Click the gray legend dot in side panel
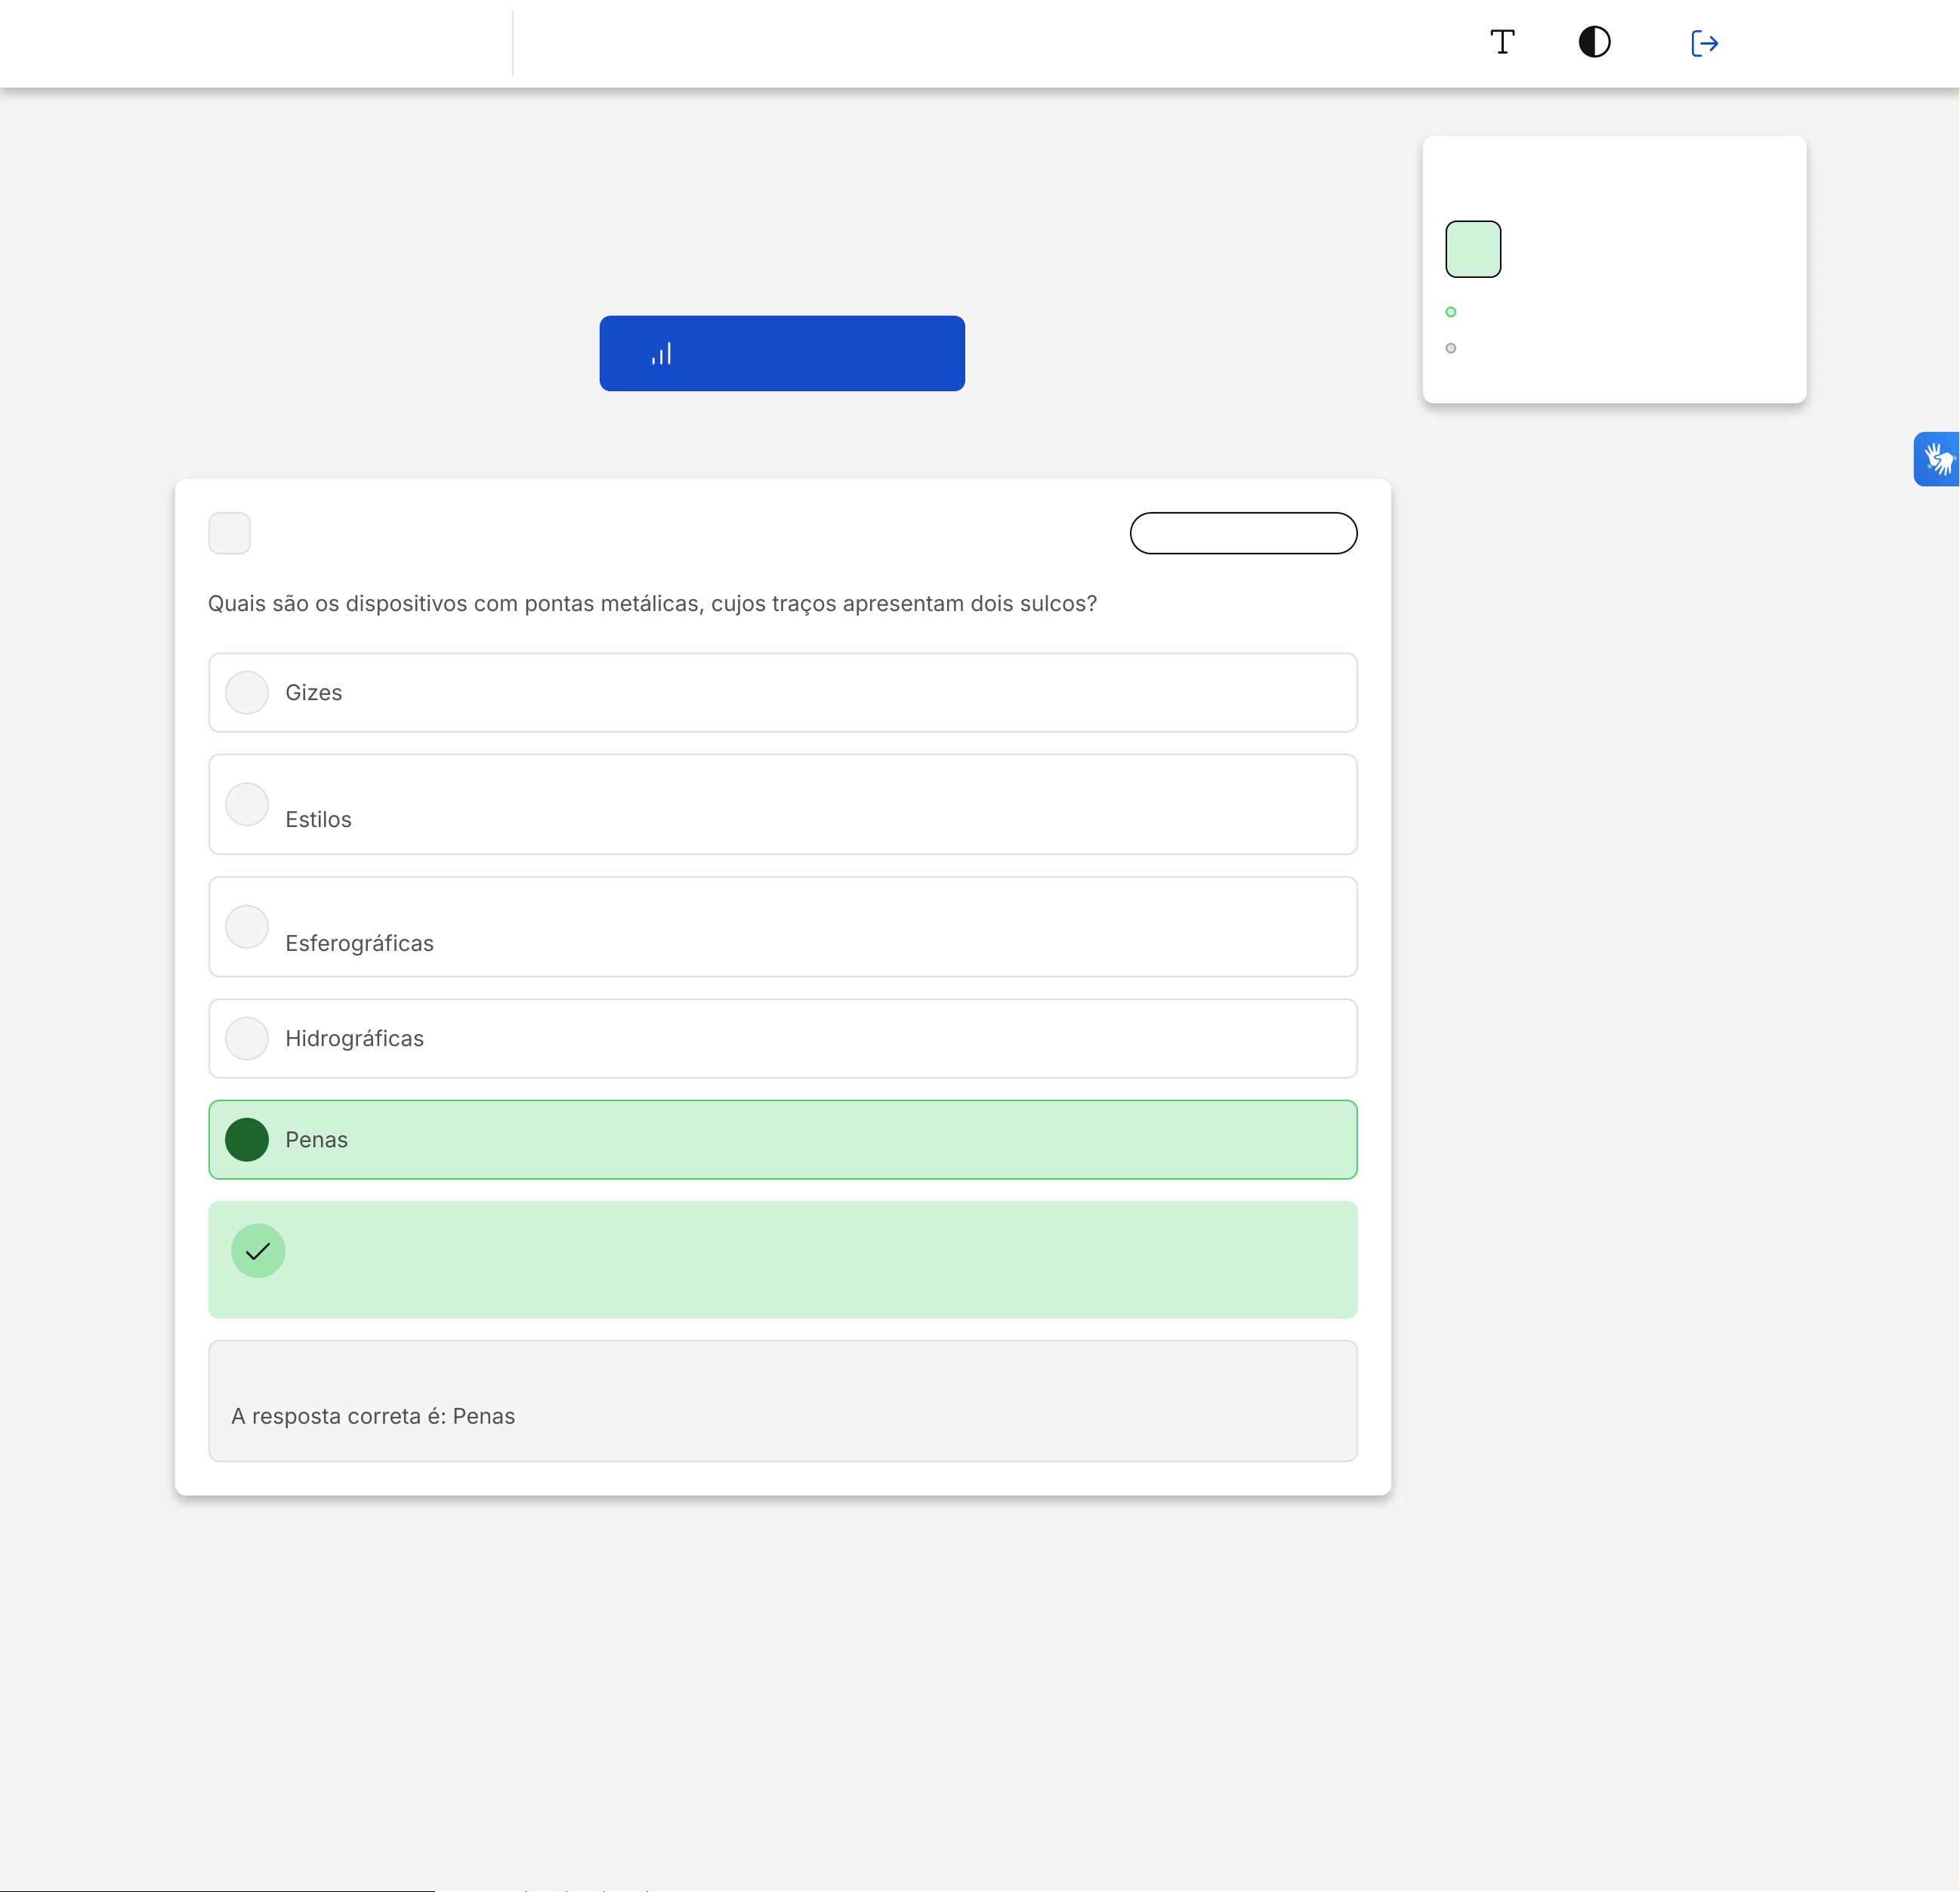The height and width of the screenshot is (1892, 1960). [x=1451, y=348]
